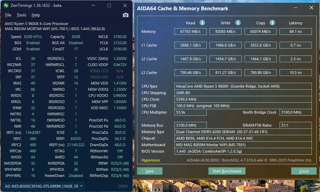
Task: Expand the A2 memory module dropdown
Action: pyautogui.click(x=44, y=186)
